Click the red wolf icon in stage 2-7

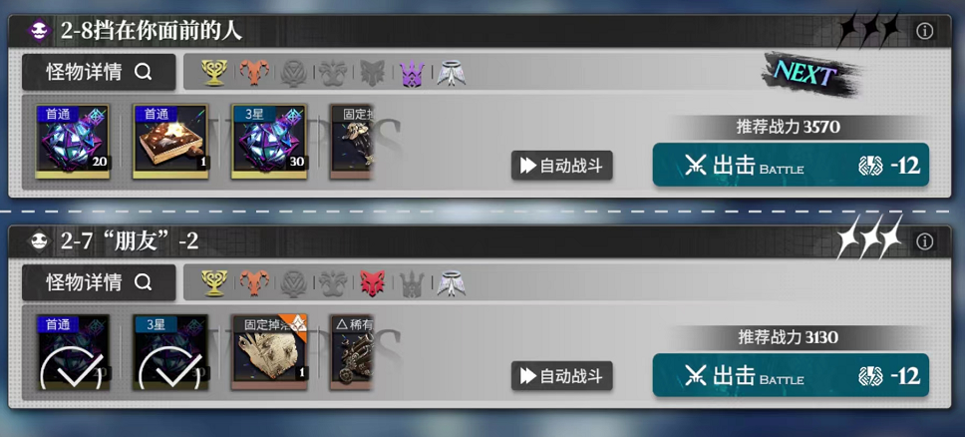pyautogui.click(x=372, y=283)
